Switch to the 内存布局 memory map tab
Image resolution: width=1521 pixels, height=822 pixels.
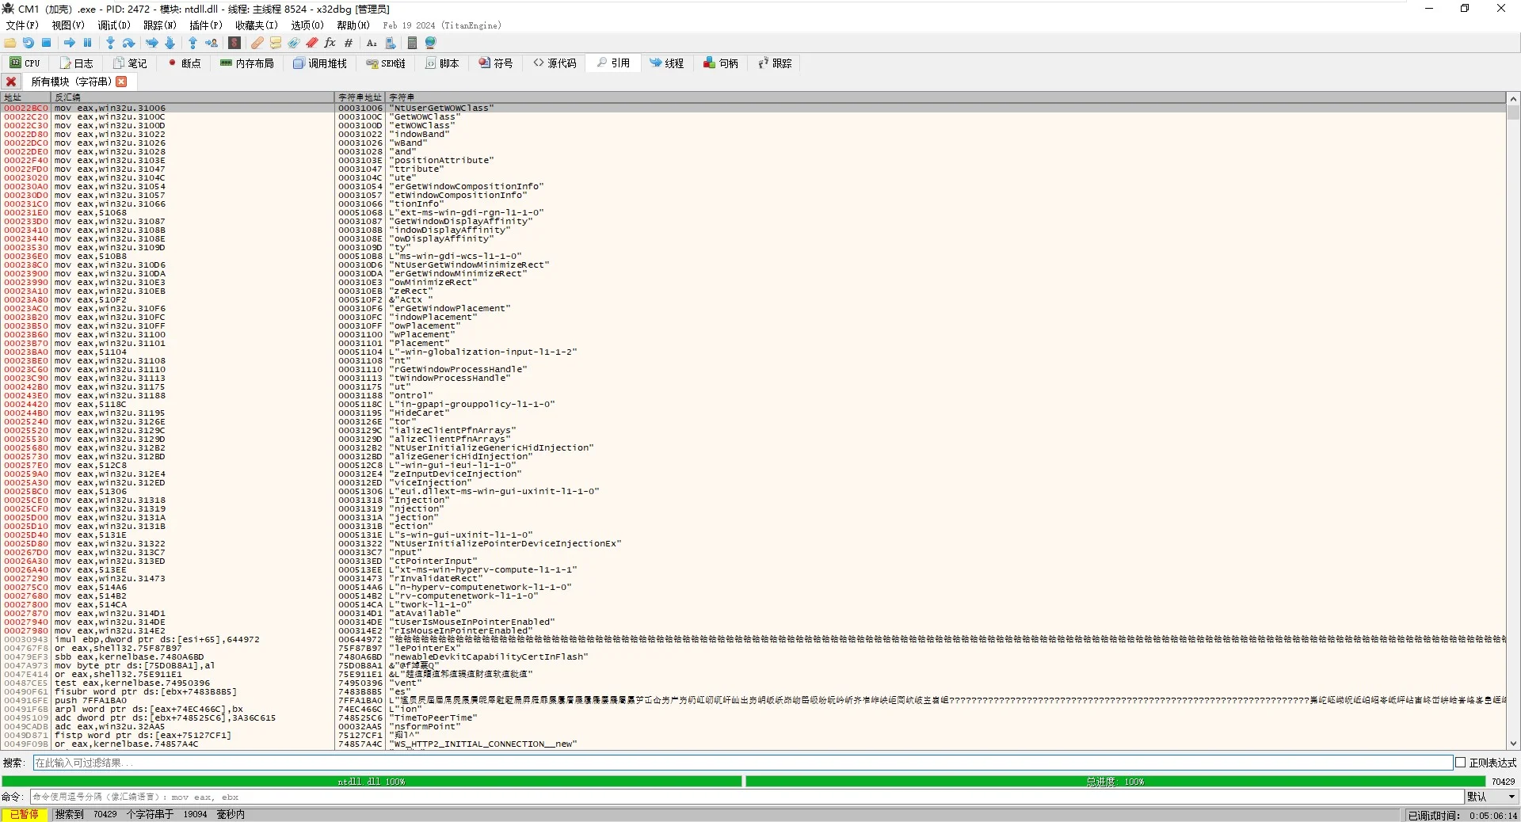click(x=247, y=63)
